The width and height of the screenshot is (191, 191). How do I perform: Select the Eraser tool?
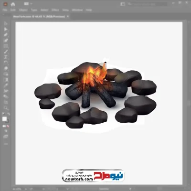pyautogui.click(x=6, y=68)
